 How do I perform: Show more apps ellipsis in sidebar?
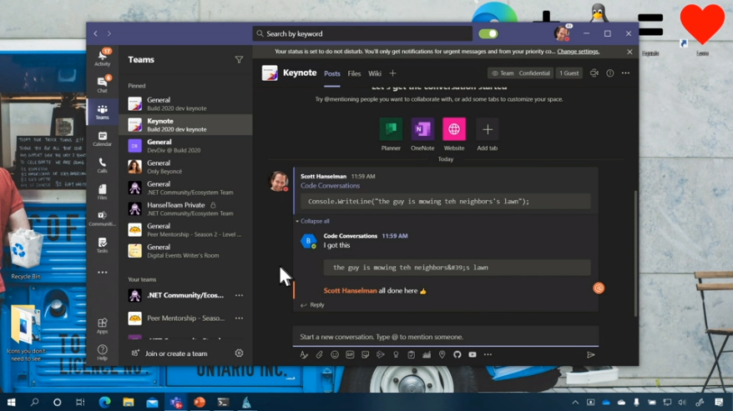(103, 273)
